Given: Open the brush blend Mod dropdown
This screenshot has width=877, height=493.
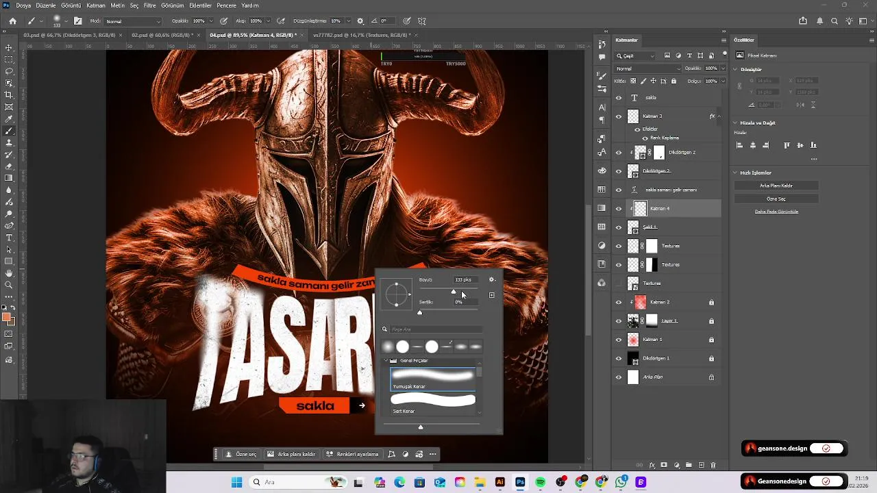Looking at the screenshot, I should click(x=133, y=21).
